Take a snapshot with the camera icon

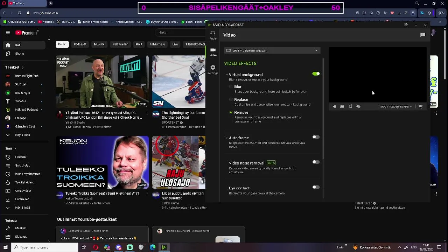click(350, 106)
